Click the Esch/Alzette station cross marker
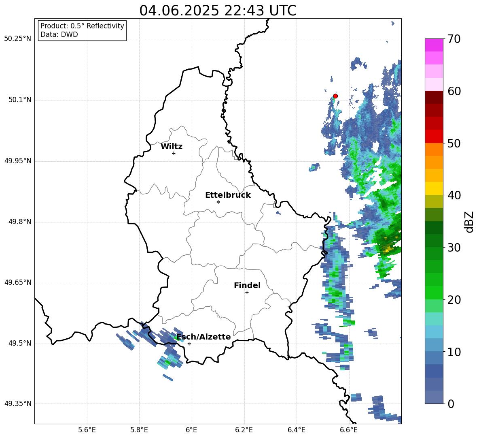The height and width of the screenshot is (438, 479). pos(189,344)
